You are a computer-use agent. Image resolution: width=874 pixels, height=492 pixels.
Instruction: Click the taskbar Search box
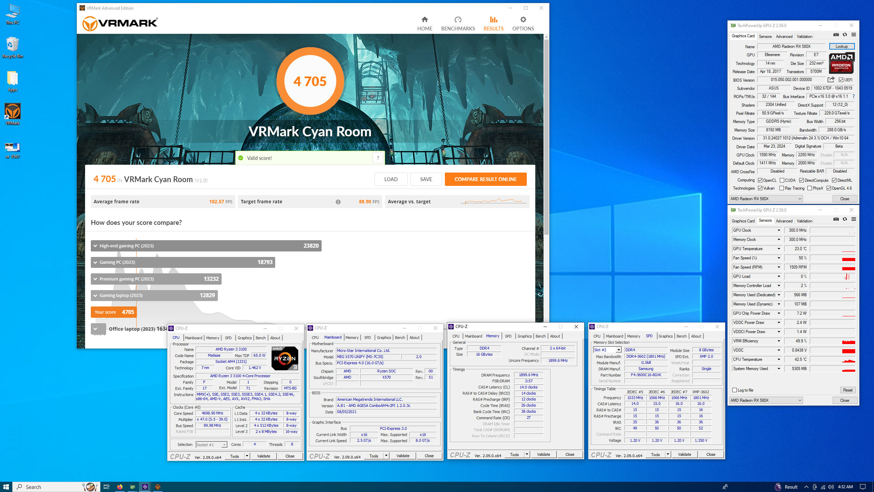coord(56,487)
